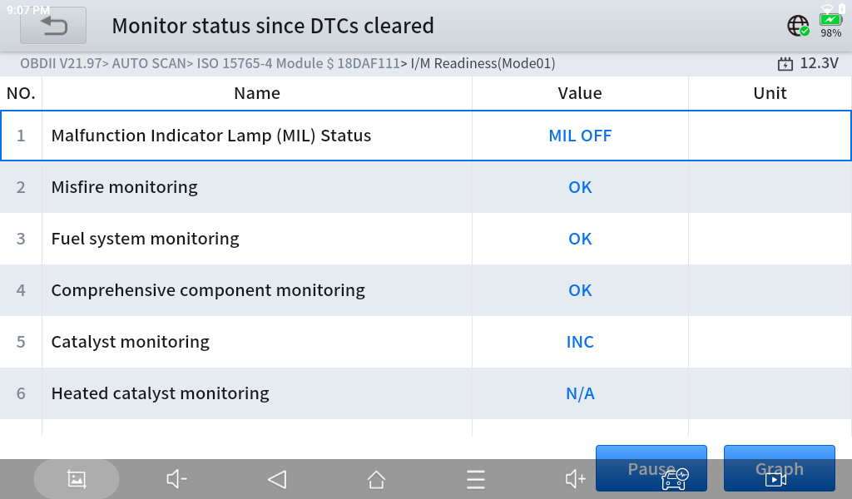
Task: Select Comprehensive component monitoring row
Action: point(426,290)
